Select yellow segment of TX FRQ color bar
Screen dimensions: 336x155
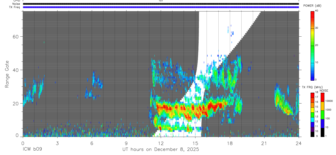pyautogui.click(x=312, y=110)
